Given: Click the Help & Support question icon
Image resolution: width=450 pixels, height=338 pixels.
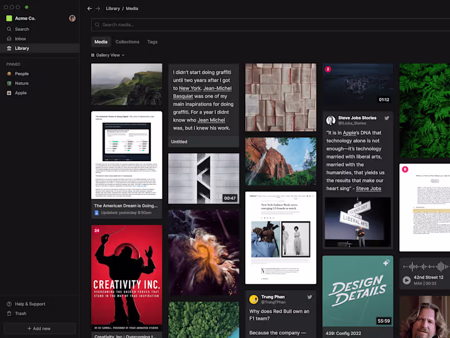Looking at the screenshot, I should [x=9, y=304].
